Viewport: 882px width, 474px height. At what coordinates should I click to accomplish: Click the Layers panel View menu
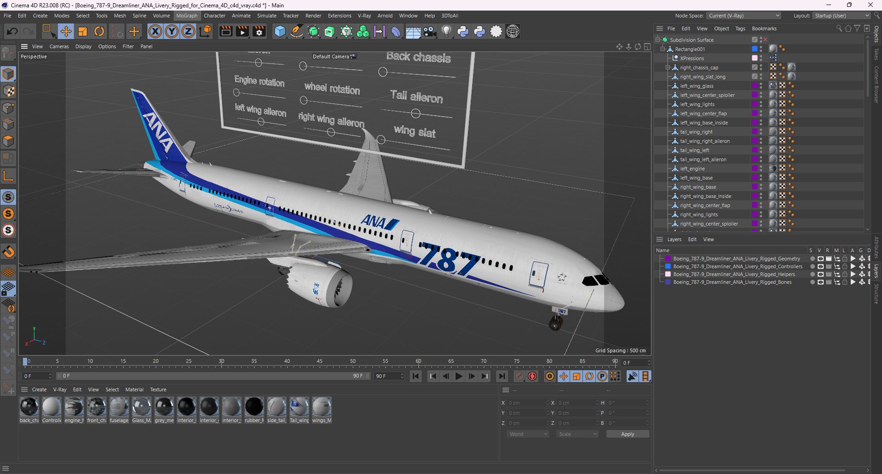point(708,239)
